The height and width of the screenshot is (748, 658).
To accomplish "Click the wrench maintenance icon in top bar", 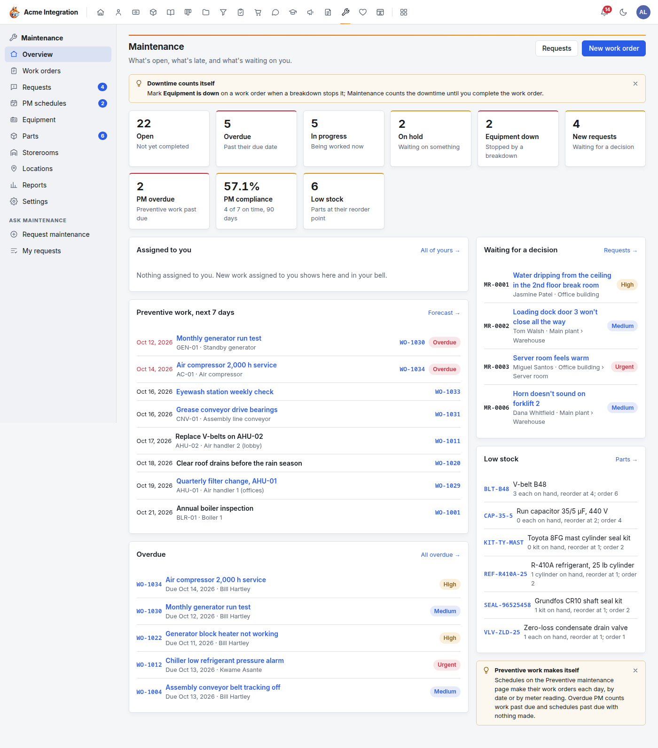I will 345,12.
